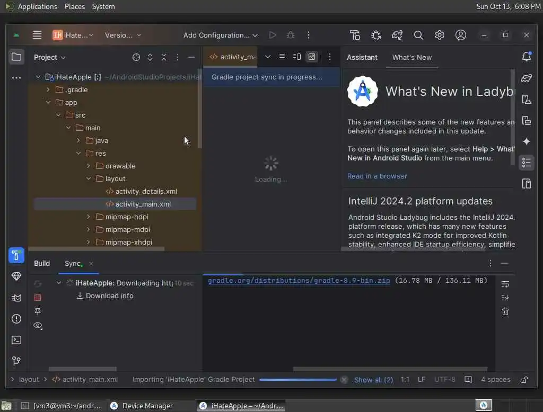Expand the .gradle folder
Screen dimensions: 543x412
pyautogui.click(x=48, y=90)
